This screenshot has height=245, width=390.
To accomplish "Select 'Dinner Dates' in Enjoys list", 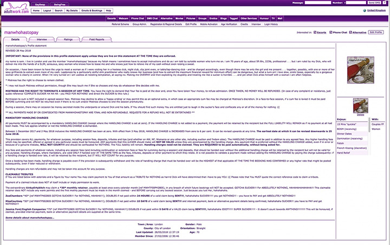I will (352, 134).
